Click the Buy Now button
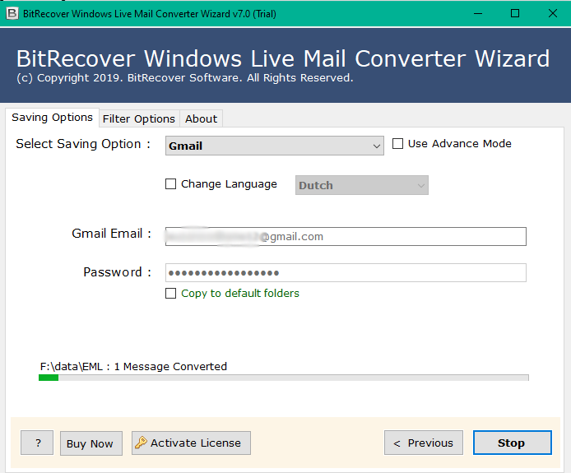Screen dimensions: 571x473 click(91, 443)
